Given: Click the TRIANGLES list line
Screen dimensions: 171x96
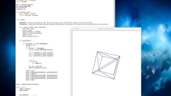Looking at the screenshot, I should [64, 24].
